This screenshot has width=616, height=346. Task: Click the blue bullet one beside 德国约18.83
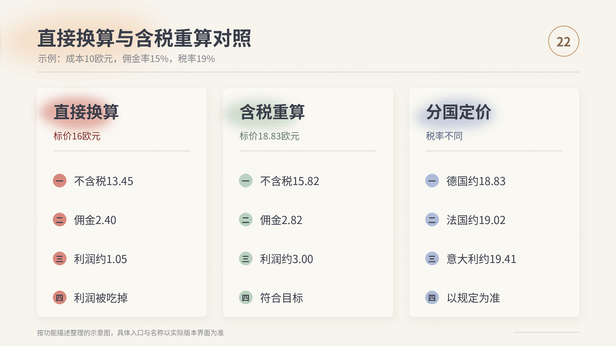pos(432,181)
